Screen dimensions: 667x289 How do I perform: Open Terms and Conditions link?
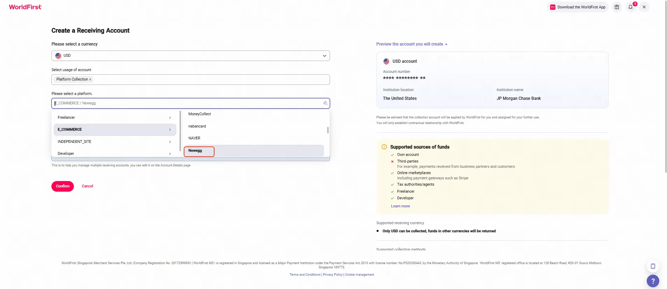pyautogui.click(x=305, y=275)
